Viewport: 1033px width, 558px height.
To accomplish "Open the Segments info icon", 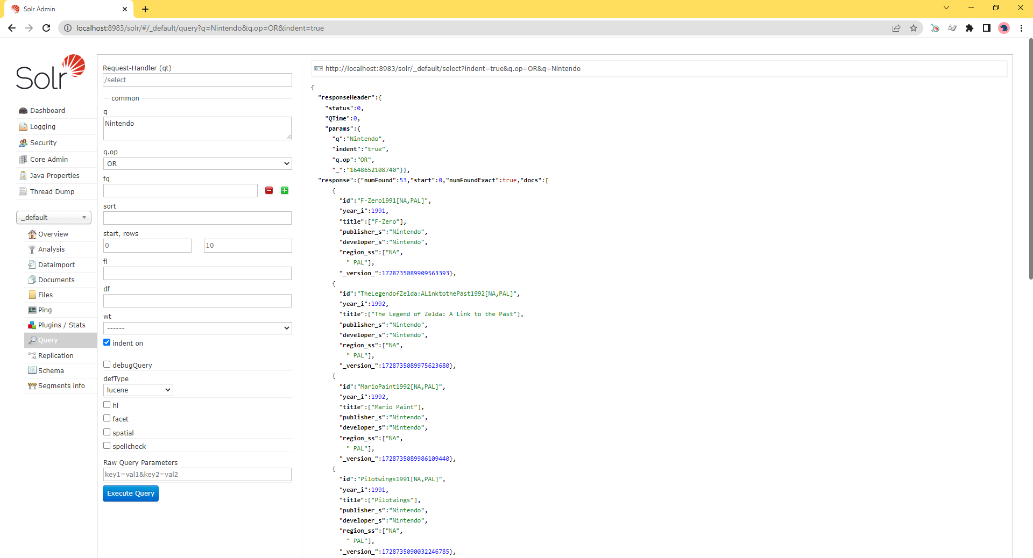I will coord(32,386).
